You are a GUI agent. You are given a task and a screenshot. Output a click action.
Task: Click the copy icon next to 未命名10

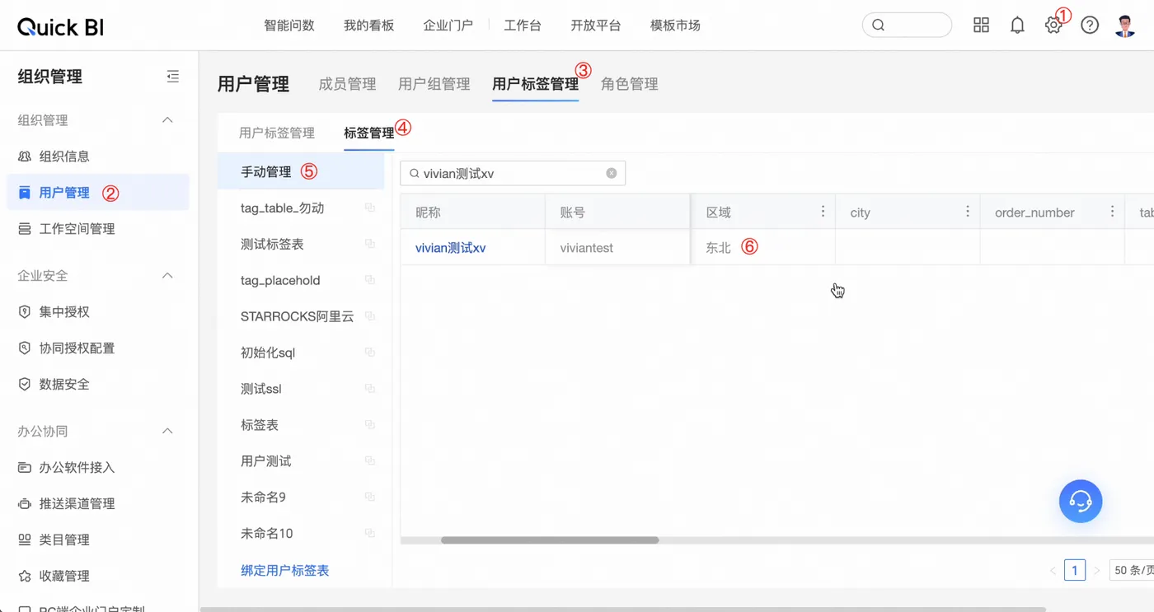tap(369, 533)
